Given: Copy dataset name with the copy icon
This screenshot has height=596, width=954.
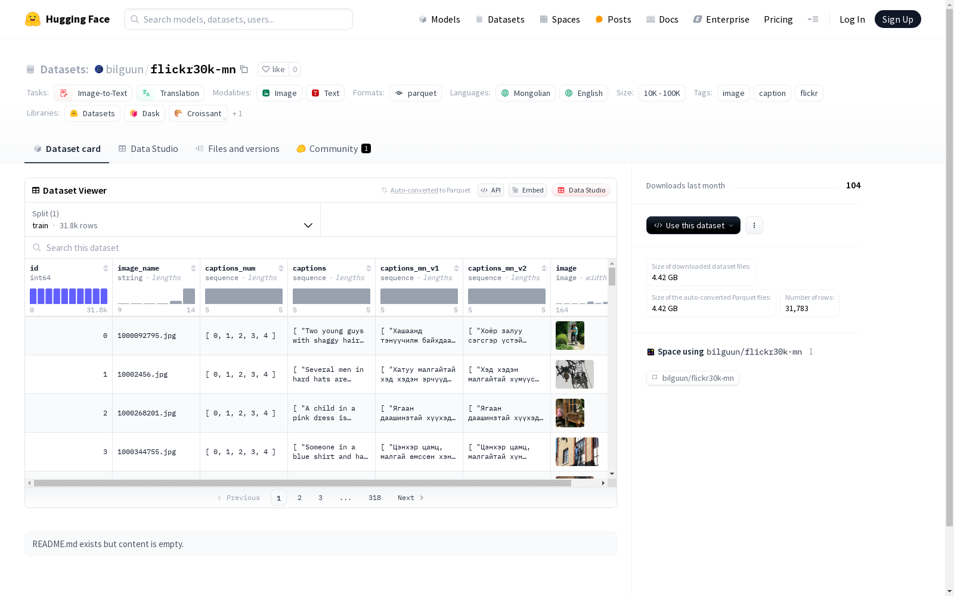Looking at the screenshot, I should point(244,69).
